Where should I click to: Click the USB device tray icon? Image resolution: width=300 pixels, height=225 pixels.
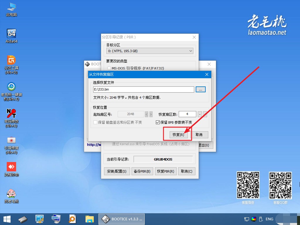260,219
